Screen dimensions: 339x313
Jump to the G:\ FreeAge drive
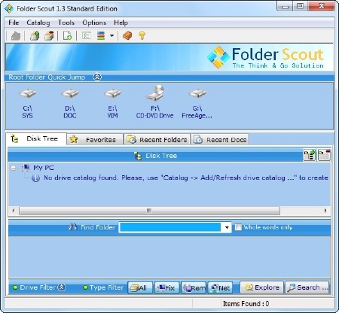click(x=197, y=104)
